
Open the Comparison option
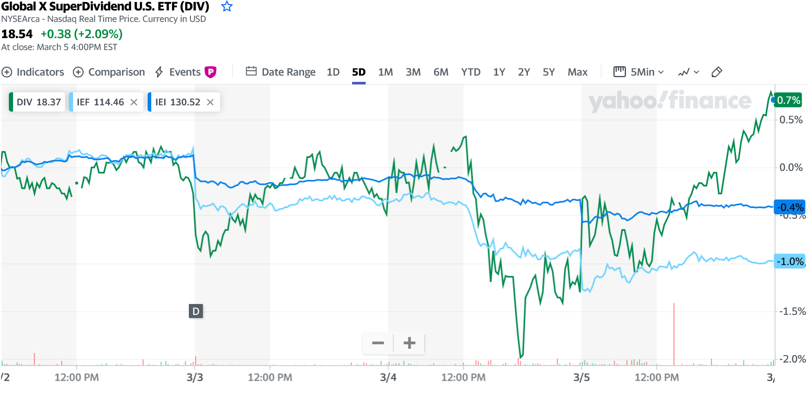click(109, 72)
